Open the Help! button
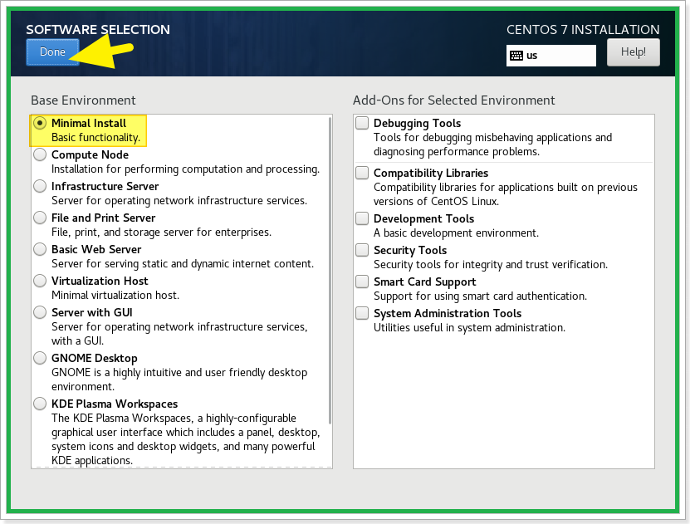 tap(634, 52)
